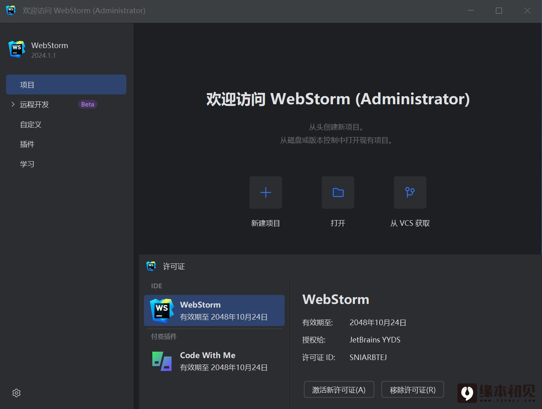
Task: Click the WebStorm license entry icon
Action: [x=162, y=310]
